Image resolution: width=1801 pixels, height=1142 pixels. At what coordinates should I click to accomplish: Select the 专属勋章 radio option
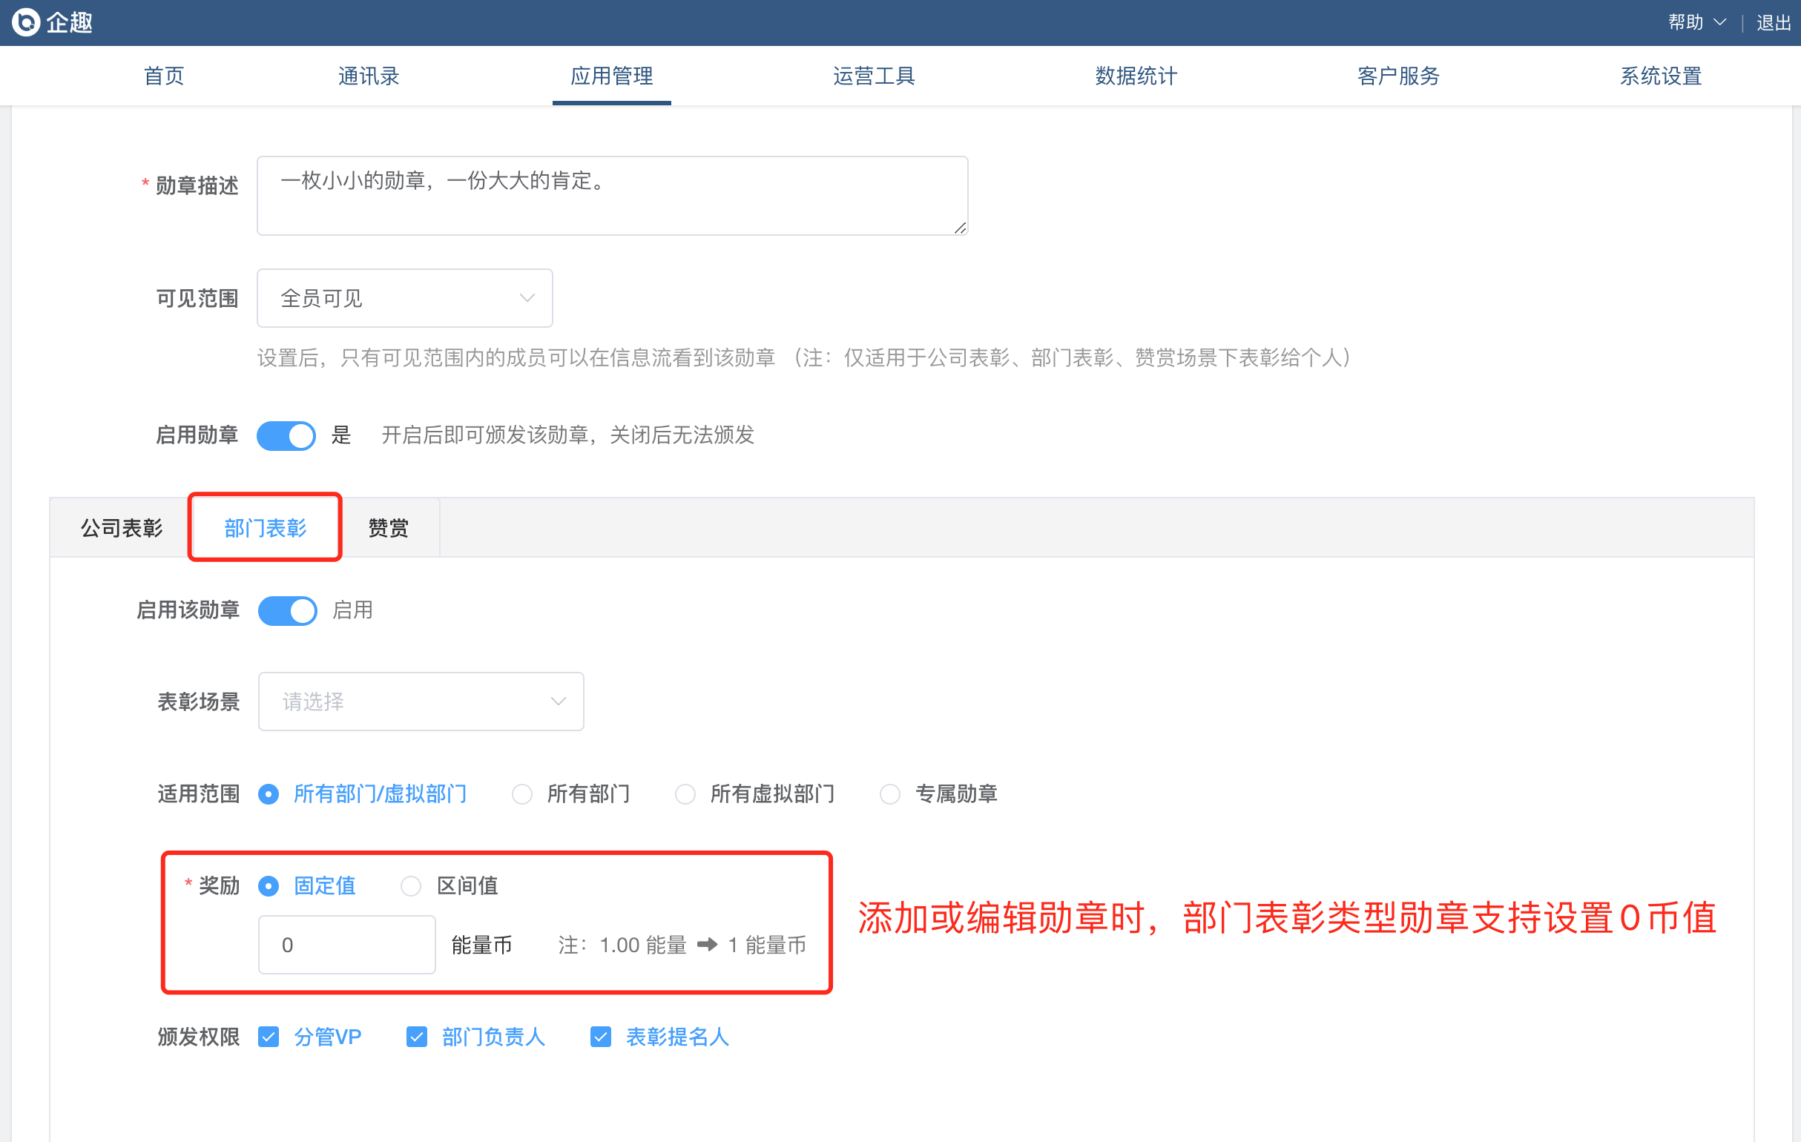pos(890,793)
